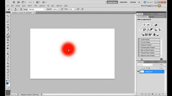Viewport: 172px width, 96px height.
Task: Hide the Background layer visibility eye
Action: click(138, 72)
